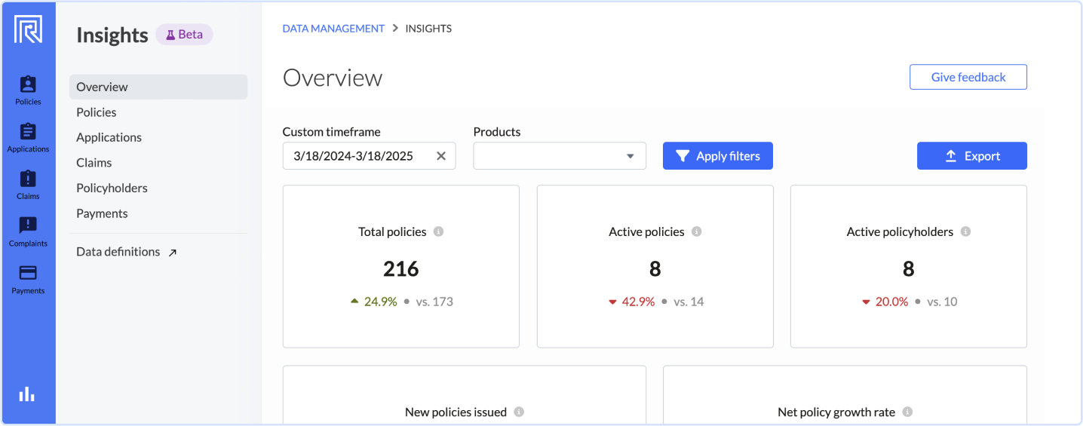Click info icon next to New policies issued
Image resolution: width=1083 pixels, height=426 pixels.
coord(519,412)
